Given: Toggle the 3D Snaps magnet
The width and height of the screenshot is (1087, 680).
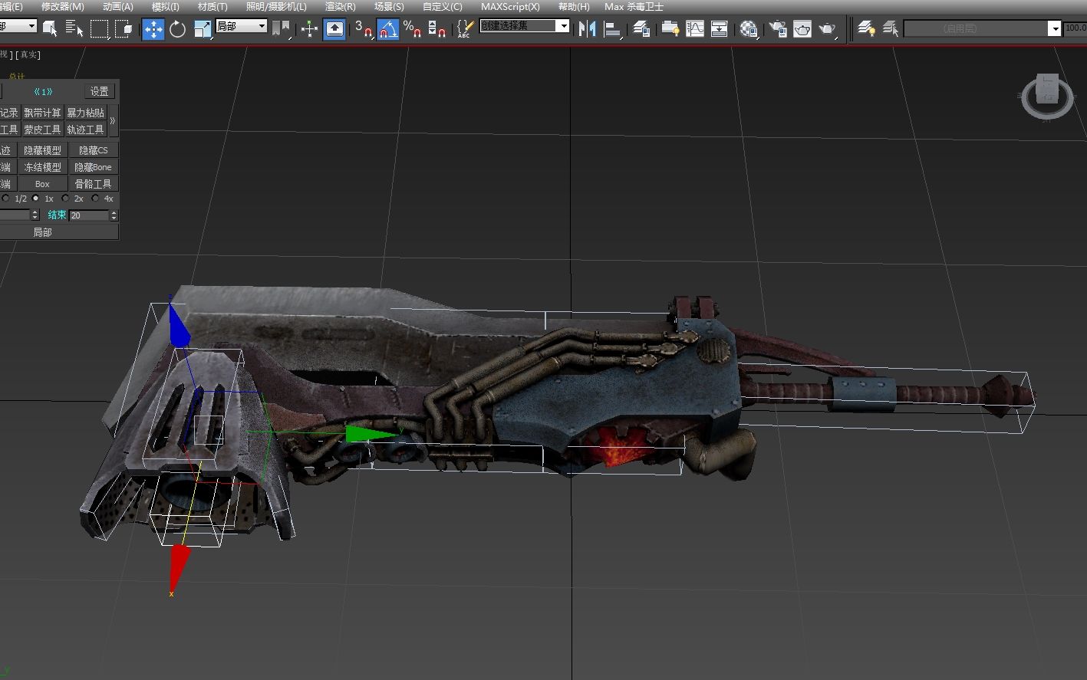Looking at the screenshot, I should 364,29.
